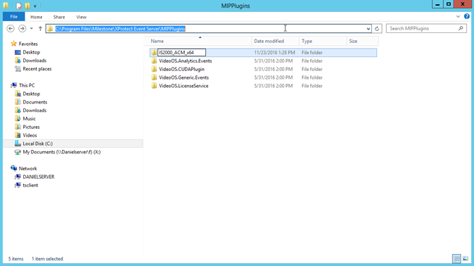Open the Home ribbon tab
The height and width of the screenshot is (266, 474).
click(37, 17)
